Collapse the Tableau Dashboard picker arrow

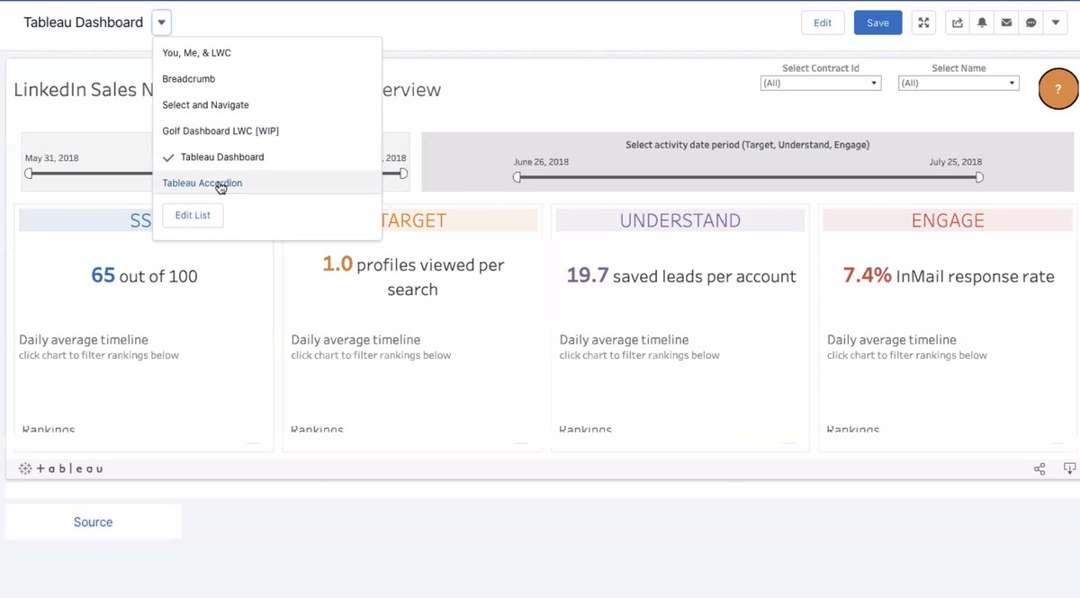click(162, 22)
